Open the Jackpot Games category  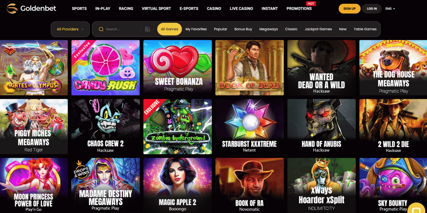pos(318,29)
